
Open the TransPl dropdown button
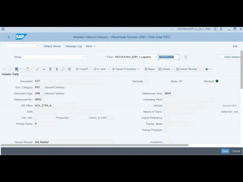[84, 69]
